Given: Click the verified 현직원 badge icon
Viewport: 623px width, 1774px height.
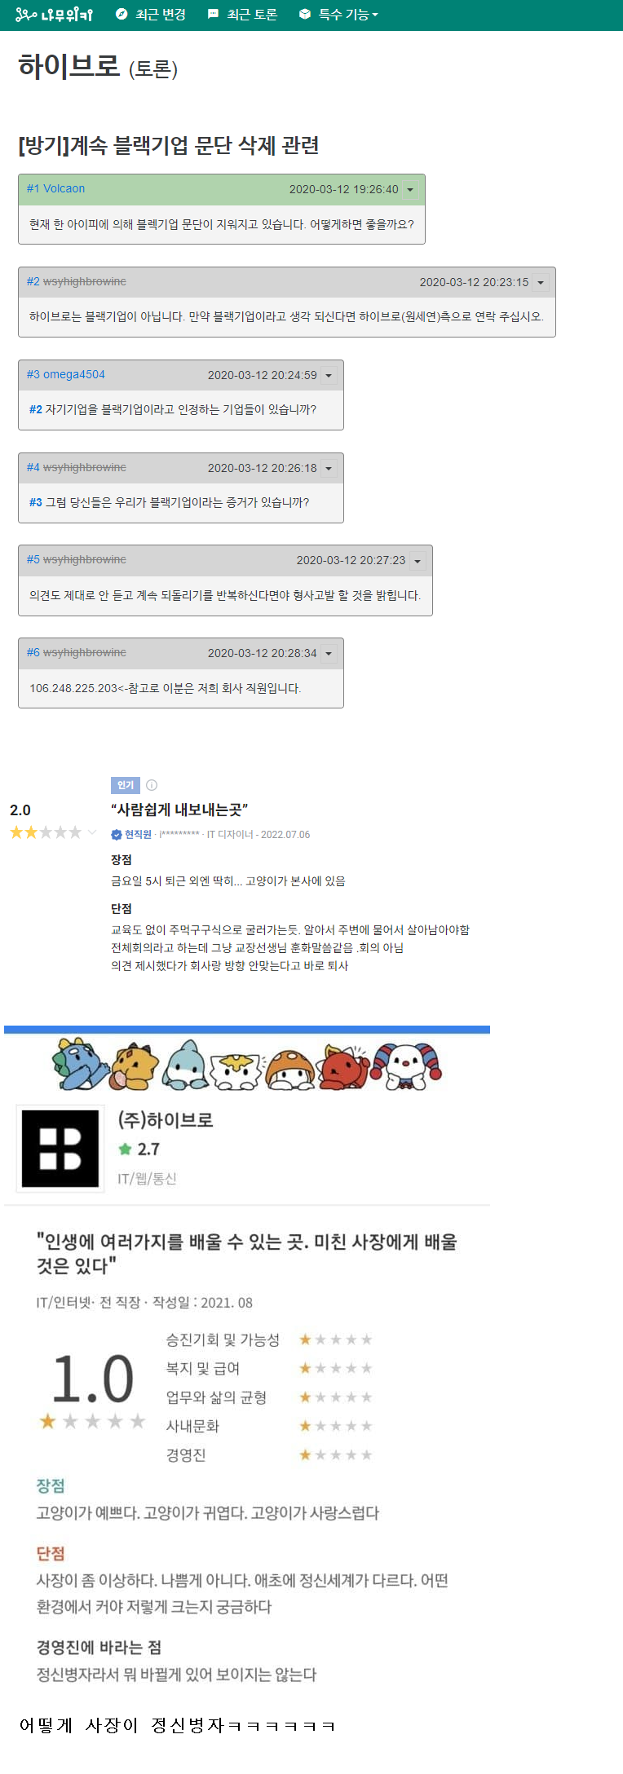Looking at the screenshot, I should (117, 834).
